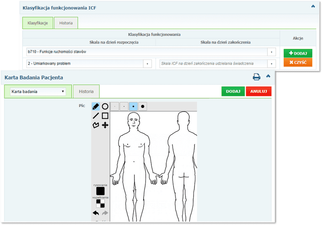Select the rectangle shape tool
The height and width of the screenshot is (225, 322).
pos(105,116)
